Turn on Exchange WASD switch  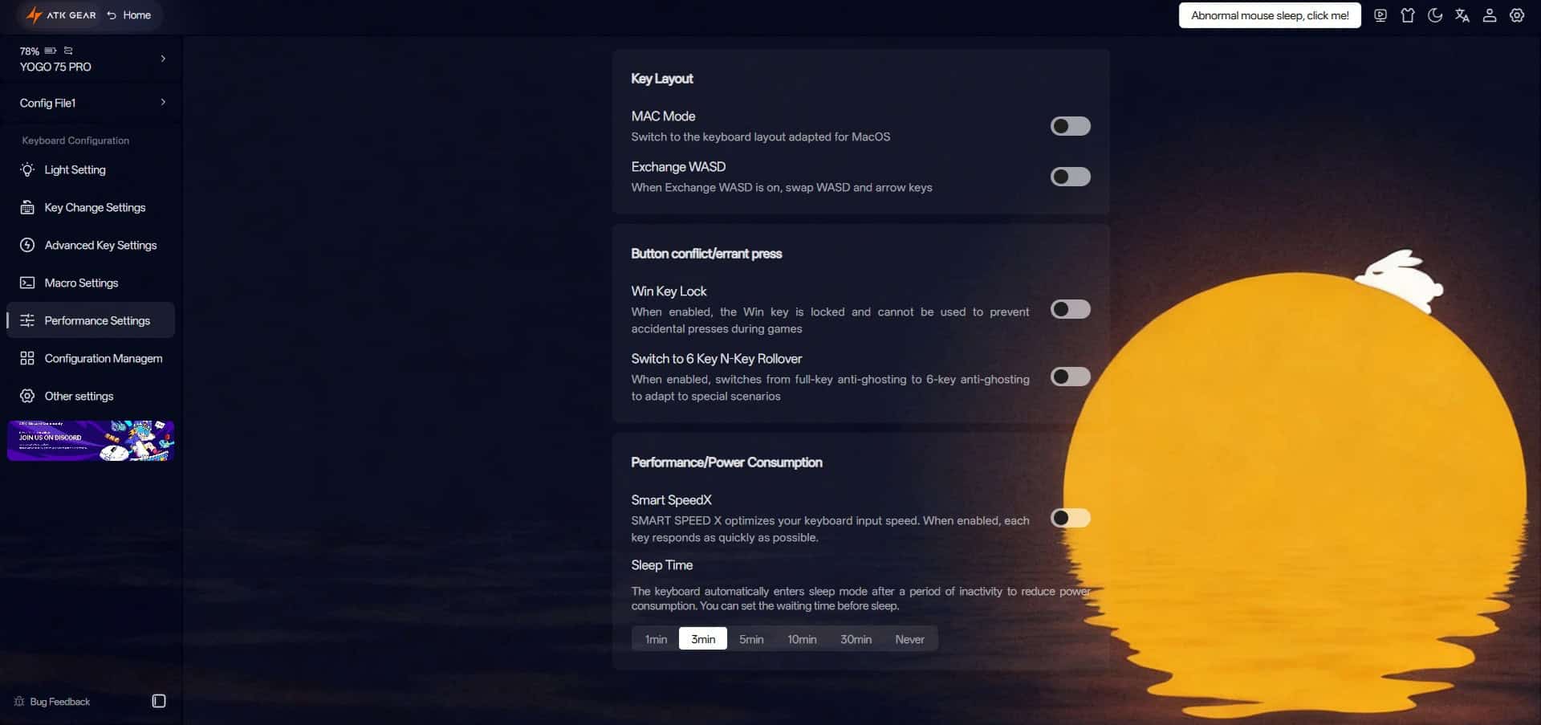1071,177
